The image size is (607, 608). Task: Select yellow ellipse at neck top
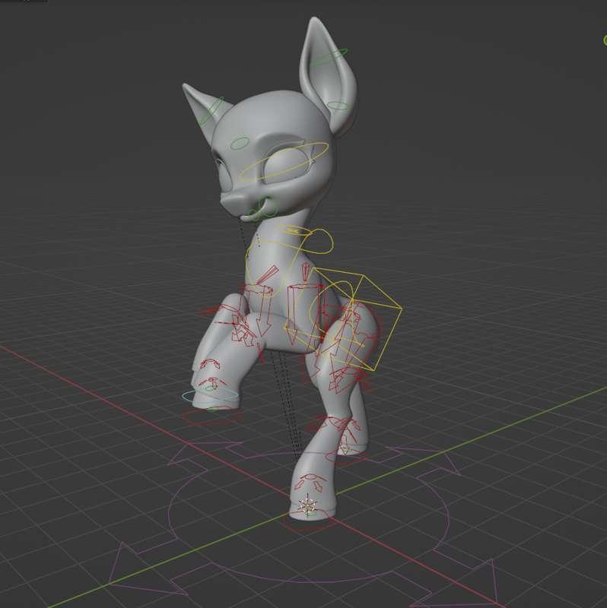[x=294, y=230]
